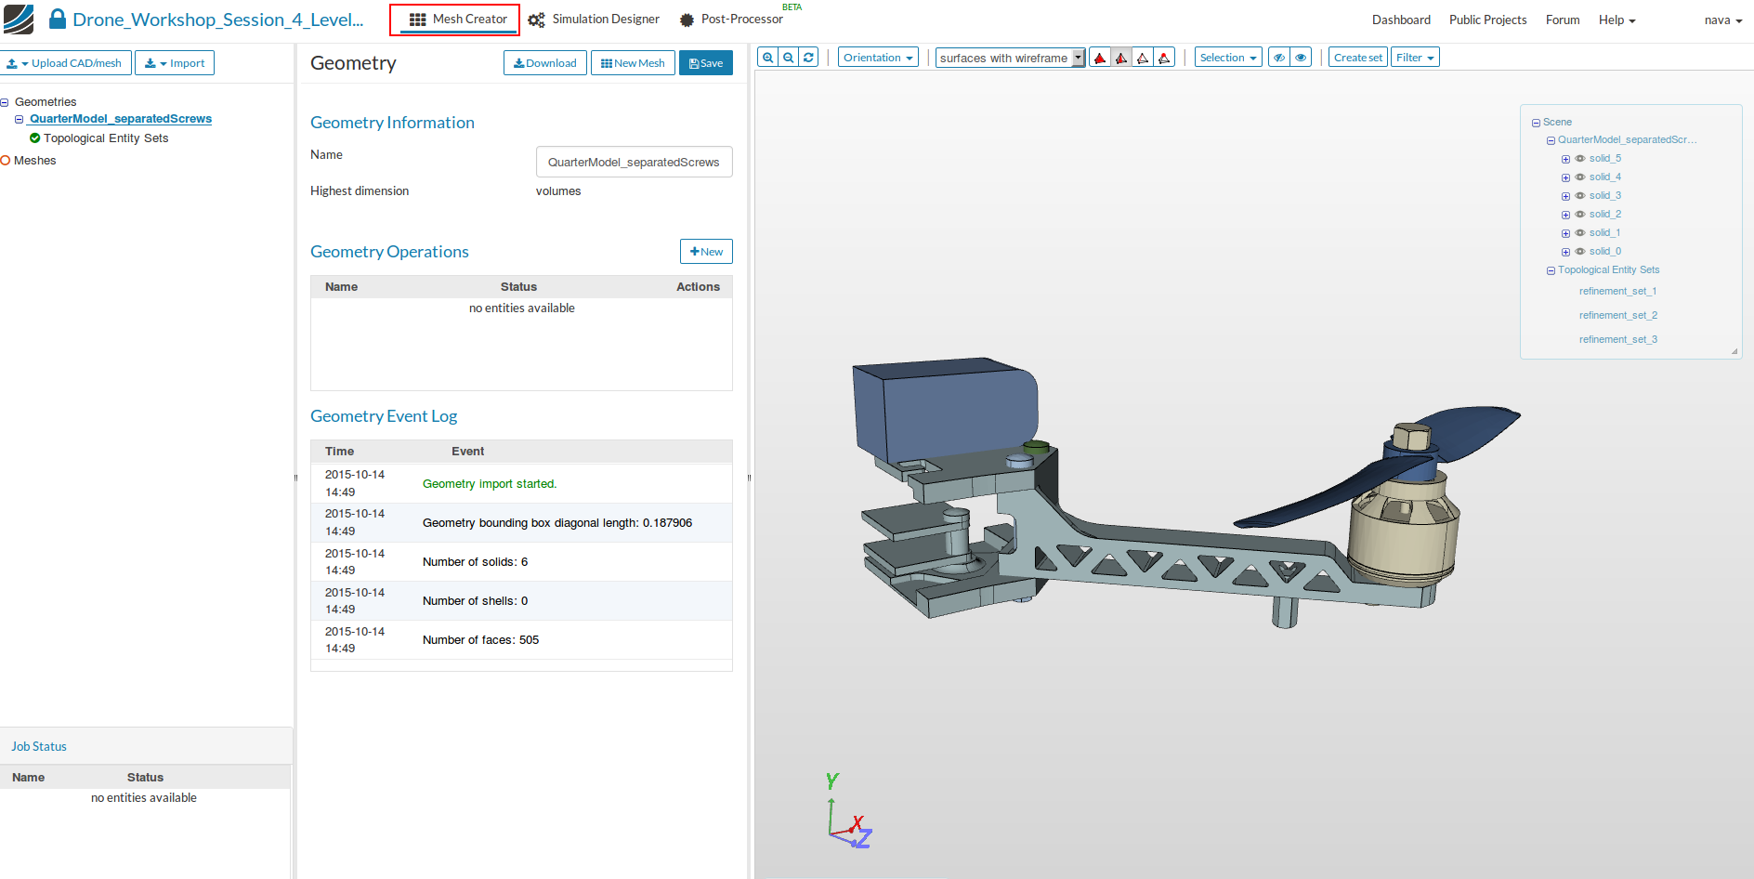Open the Post-Processor tab

click(731, 20)
